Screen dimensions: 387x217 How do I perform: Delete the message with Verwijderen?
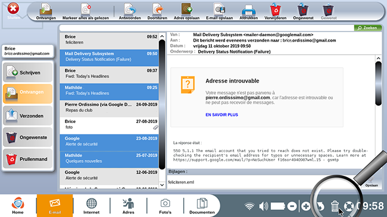pos(276,11)
